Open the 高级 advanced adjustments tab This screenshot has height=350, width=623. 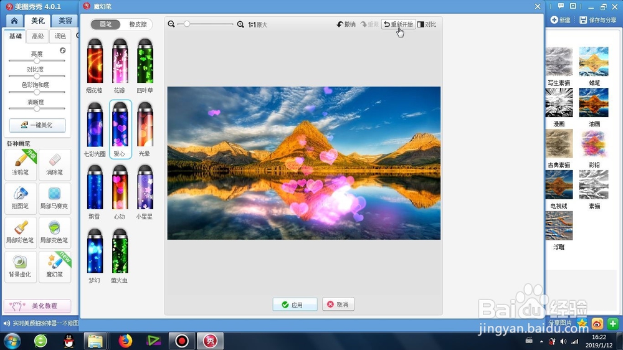click(38, 36)
